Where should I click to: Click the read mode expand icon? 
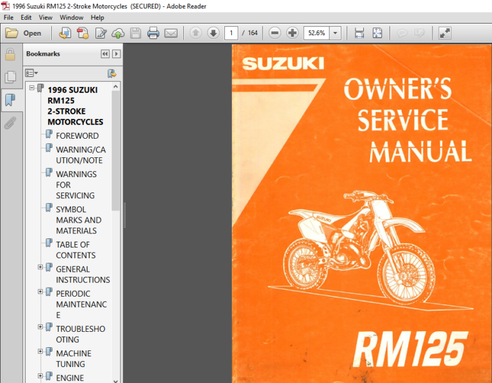click(445, 33)
